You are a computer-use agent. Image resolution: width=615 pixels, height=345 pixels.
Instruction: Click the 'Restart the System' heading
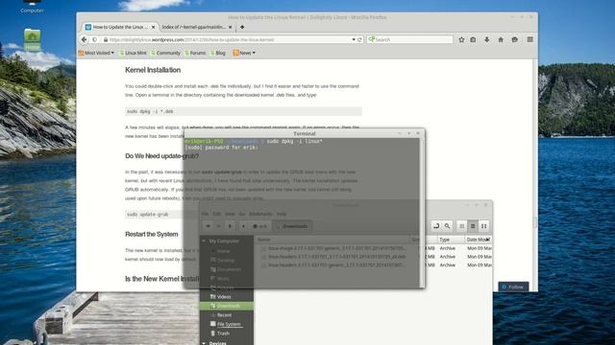tap(152, 234)
